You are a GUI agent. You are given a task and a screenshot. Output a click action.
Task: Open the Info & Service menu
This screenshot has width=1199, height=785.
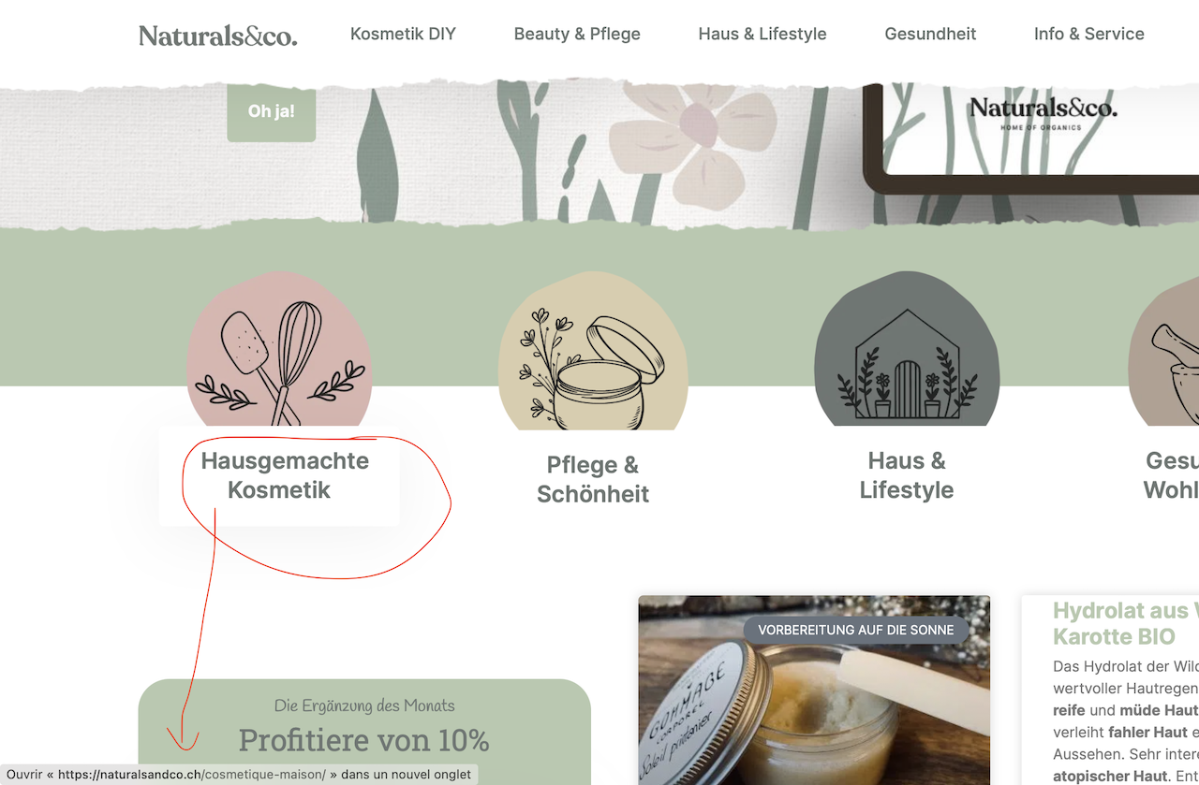click(x=1089, y=34)
